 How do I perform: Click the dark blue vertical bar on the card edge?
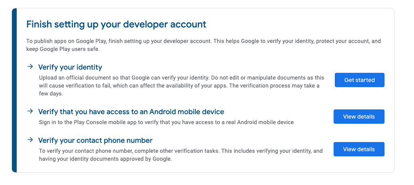point(14,90)
